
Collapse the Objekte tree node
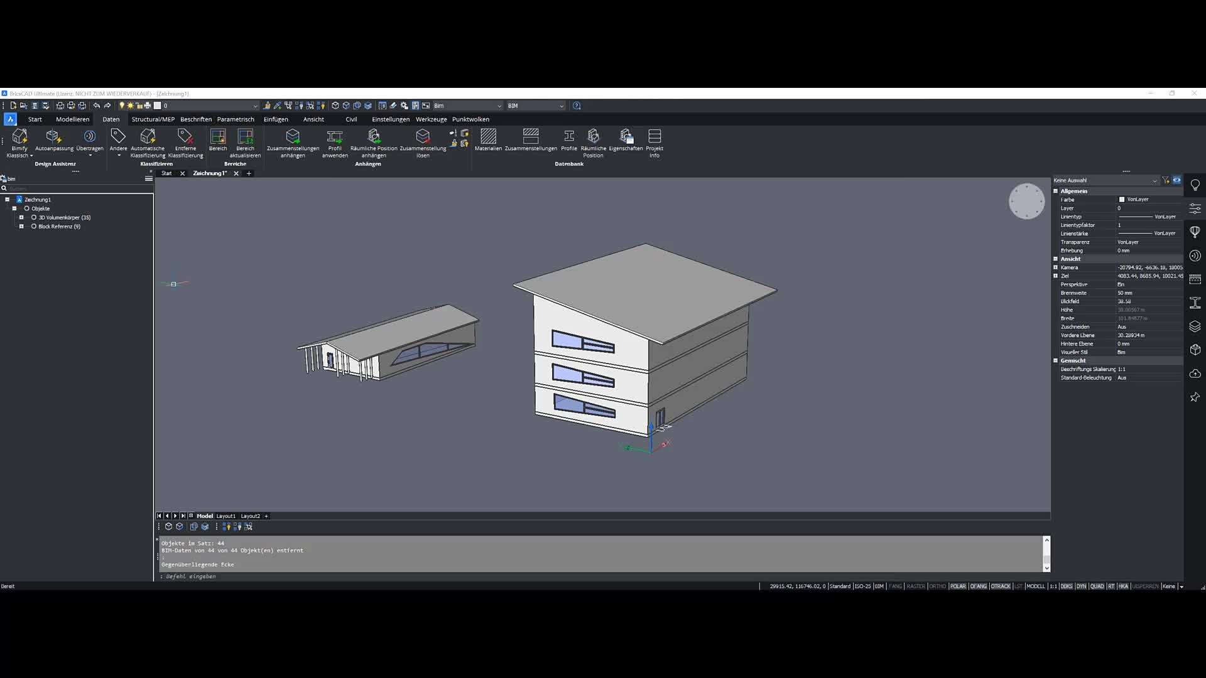pos(14,208)
